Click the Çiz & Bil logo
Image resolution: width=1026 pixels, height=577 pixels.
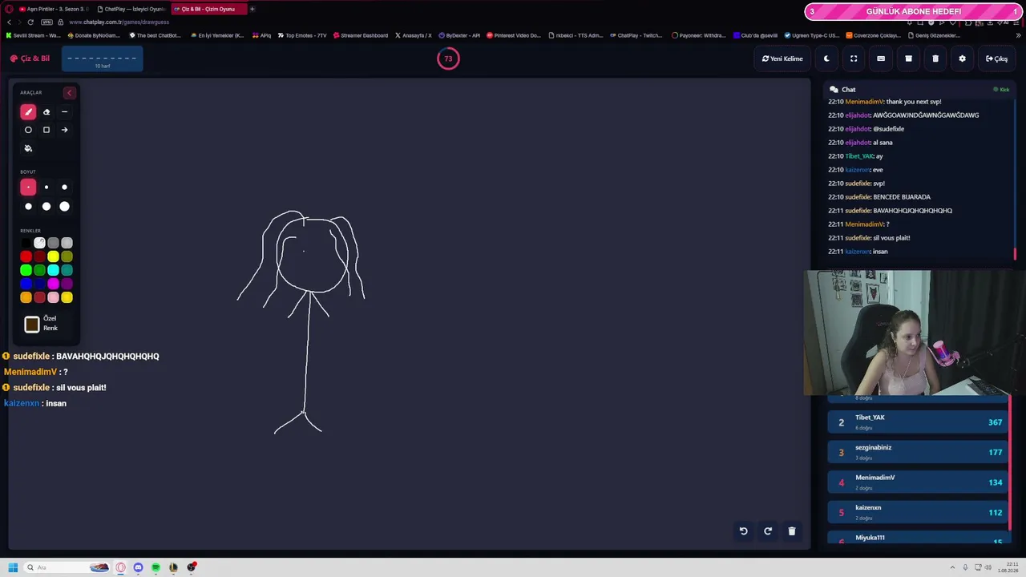coord(30,59)
